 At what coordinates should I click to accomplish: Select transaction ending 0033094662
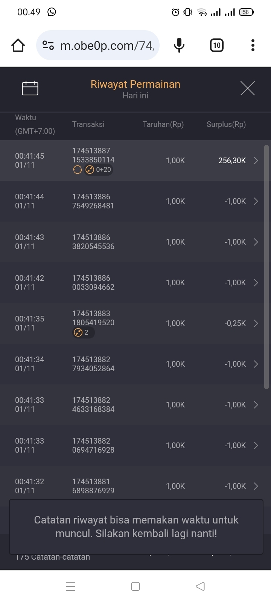[x=93, y=283]
